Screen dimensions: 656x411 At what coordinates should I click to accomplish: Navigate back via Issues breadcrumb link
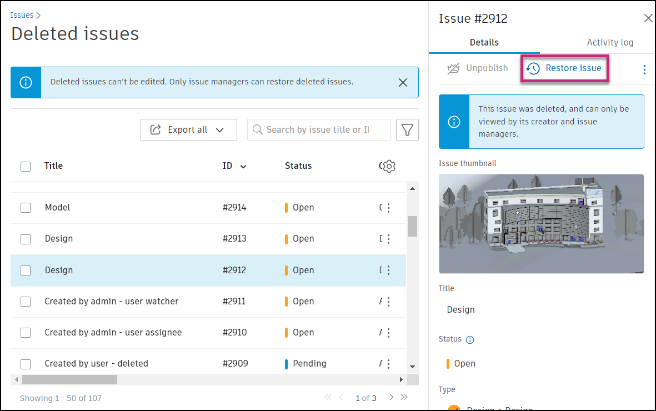pyautogui.click(x=22, y=15)
